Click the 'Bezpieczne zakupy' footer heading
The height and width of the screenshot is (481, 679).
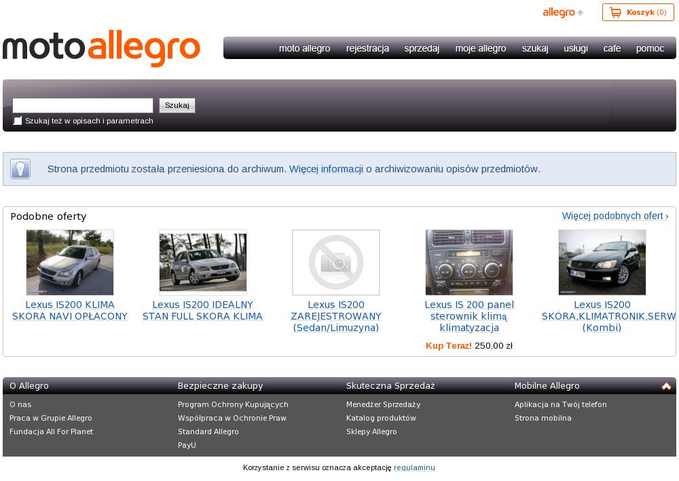click(221, 386)
